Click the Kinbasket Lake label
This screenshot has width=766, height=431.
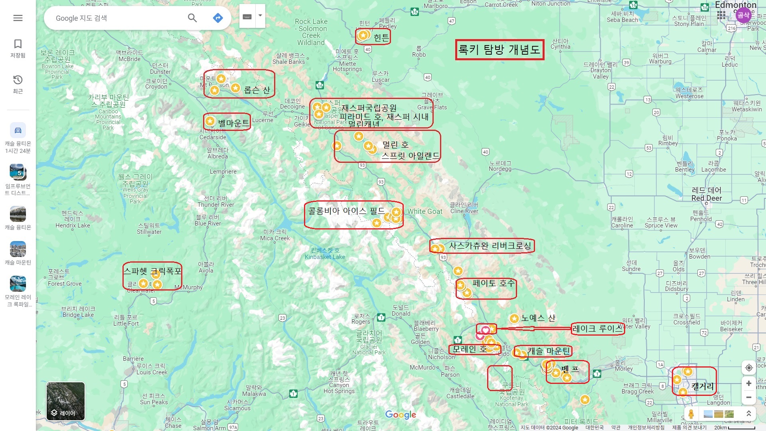tap(325, 253)
